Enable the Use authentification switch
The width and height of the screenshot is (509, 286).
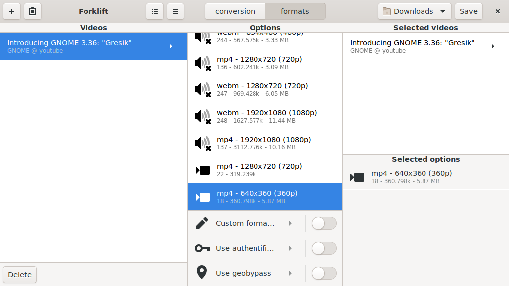(324, 248)
